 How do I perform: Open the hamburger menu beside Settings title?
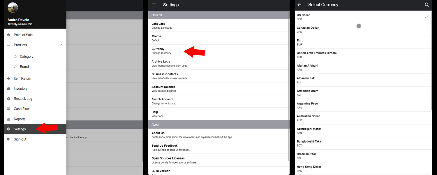(x=154, y=5)
